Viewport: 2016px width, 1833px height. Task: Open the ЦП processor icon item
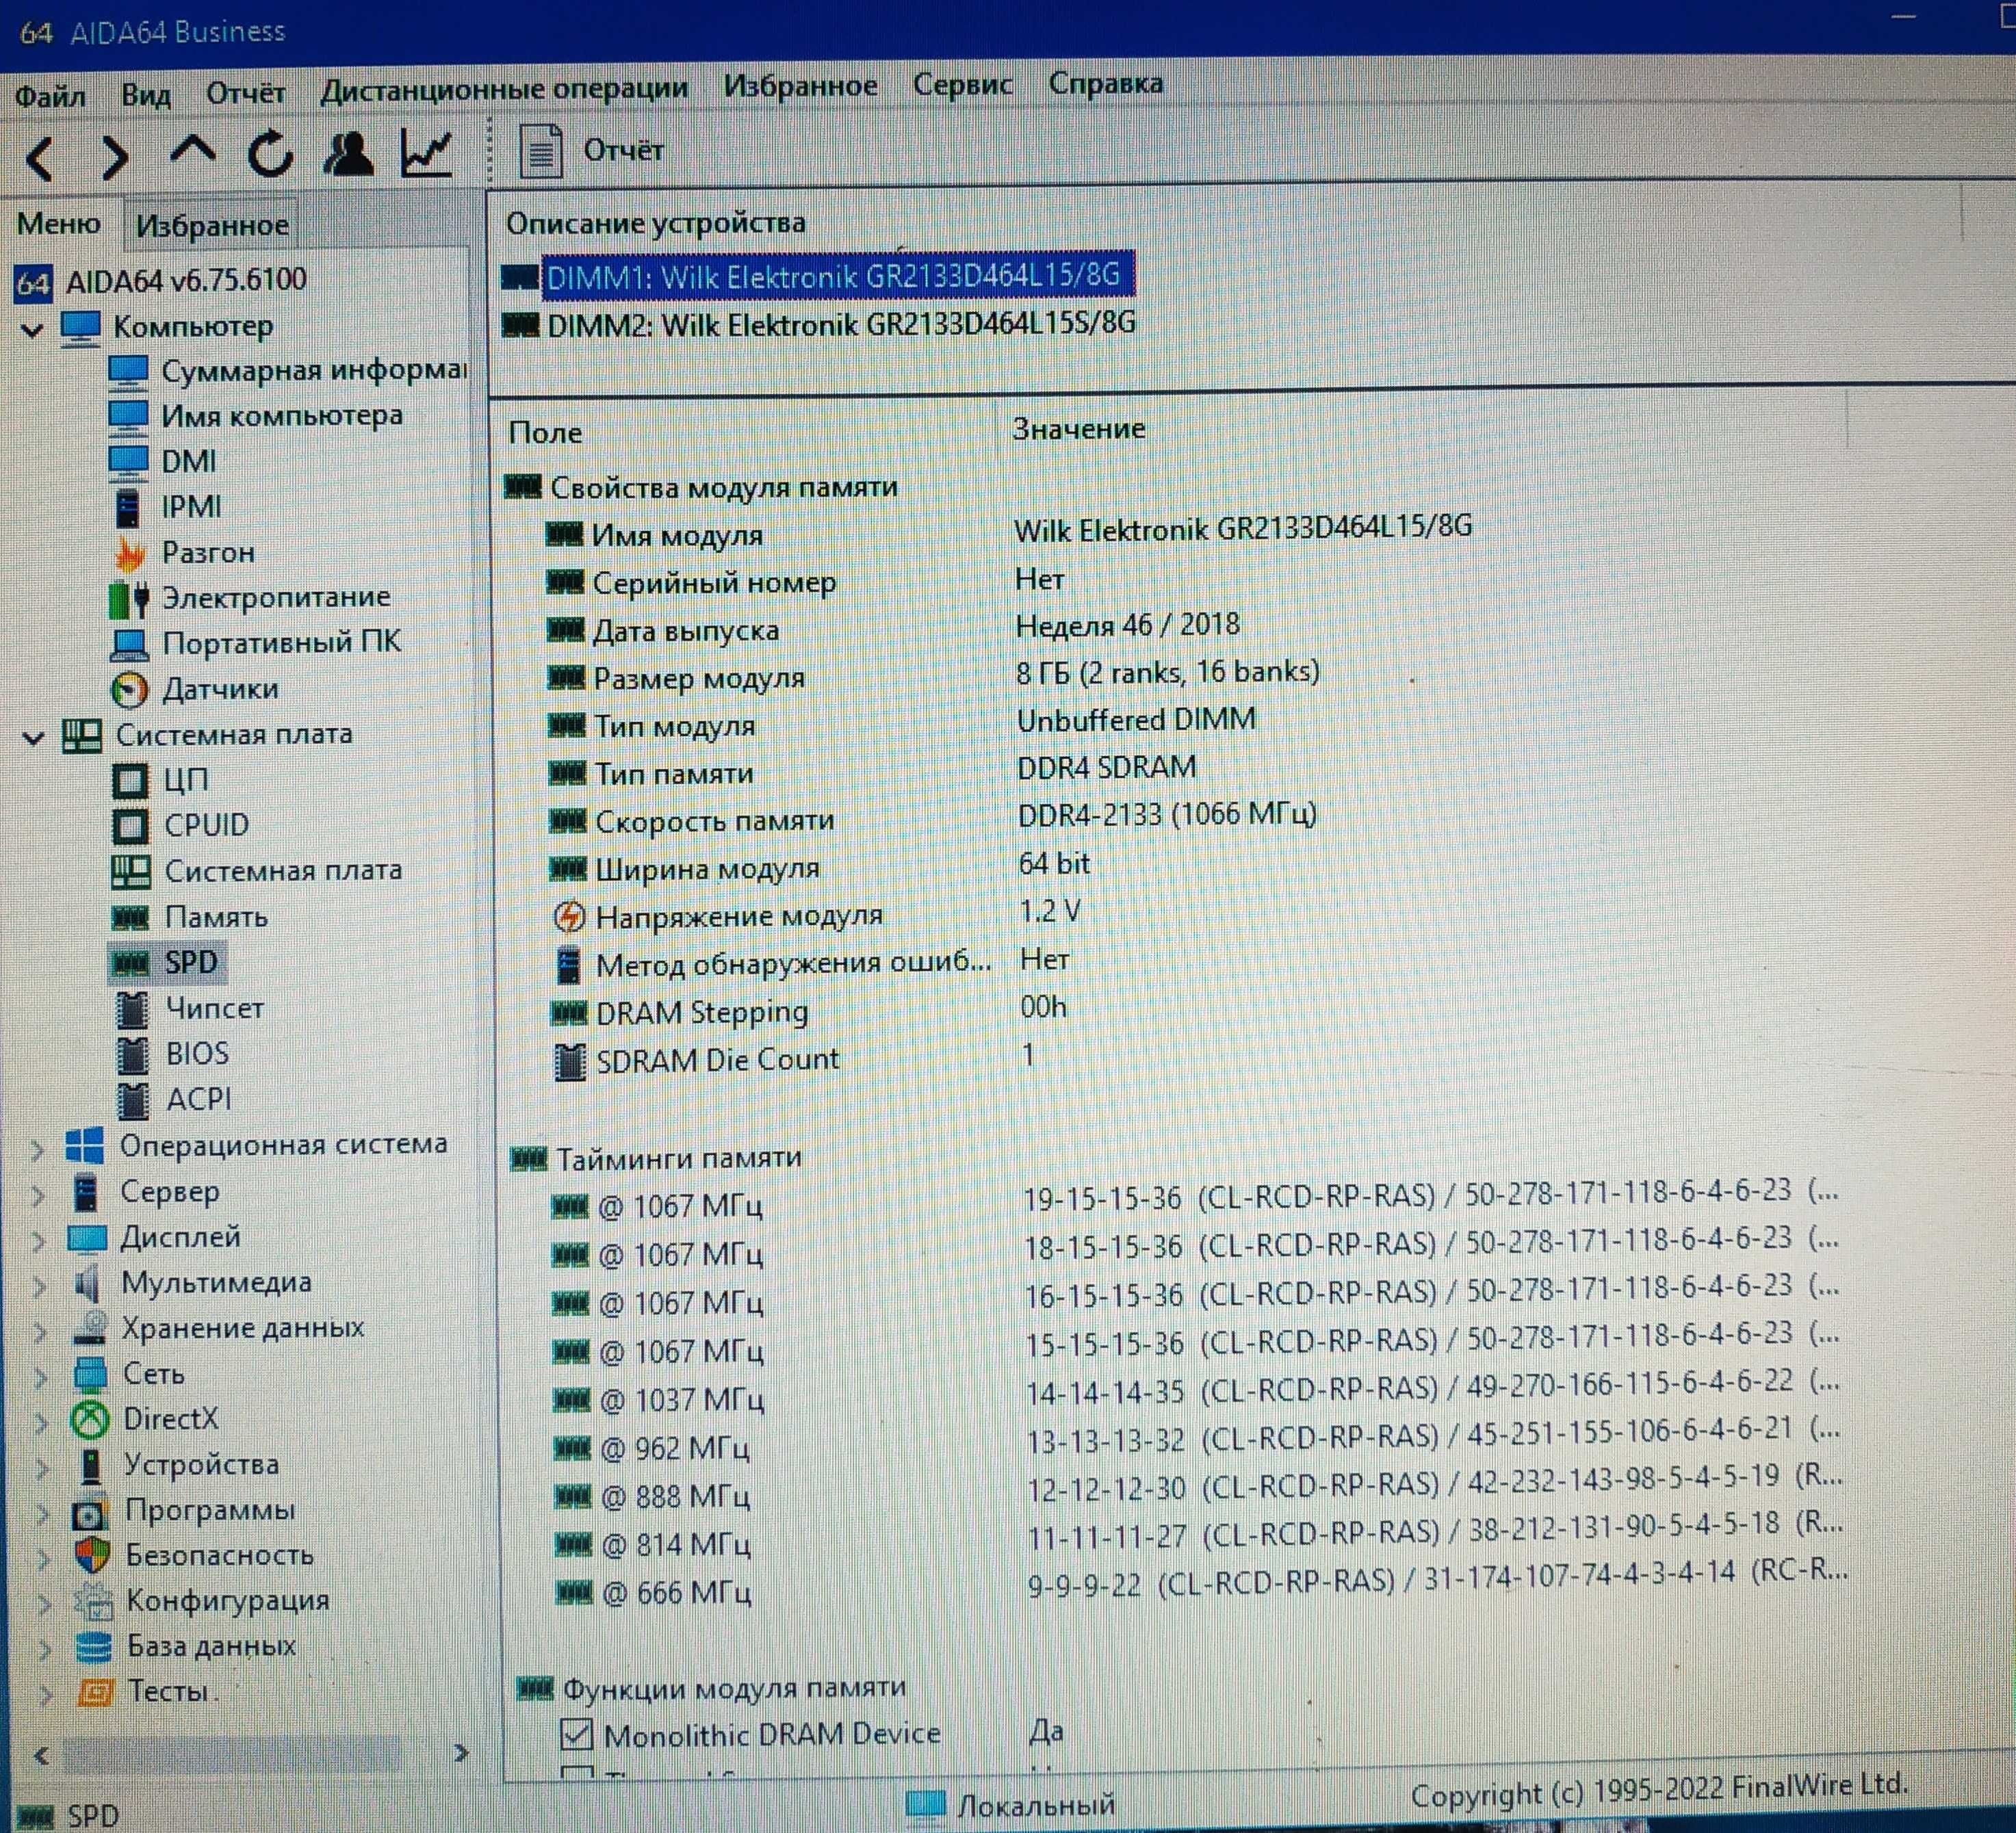coord(130,781)
